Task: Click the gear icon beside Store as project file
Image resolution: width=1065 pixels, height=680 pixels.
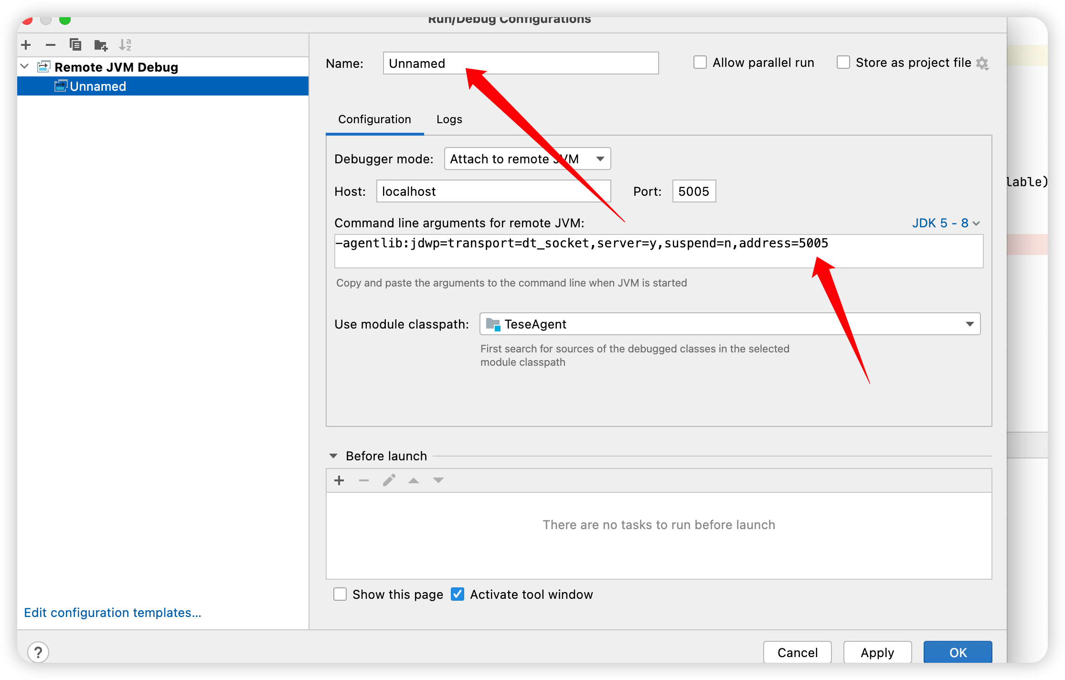Action: 982,63
